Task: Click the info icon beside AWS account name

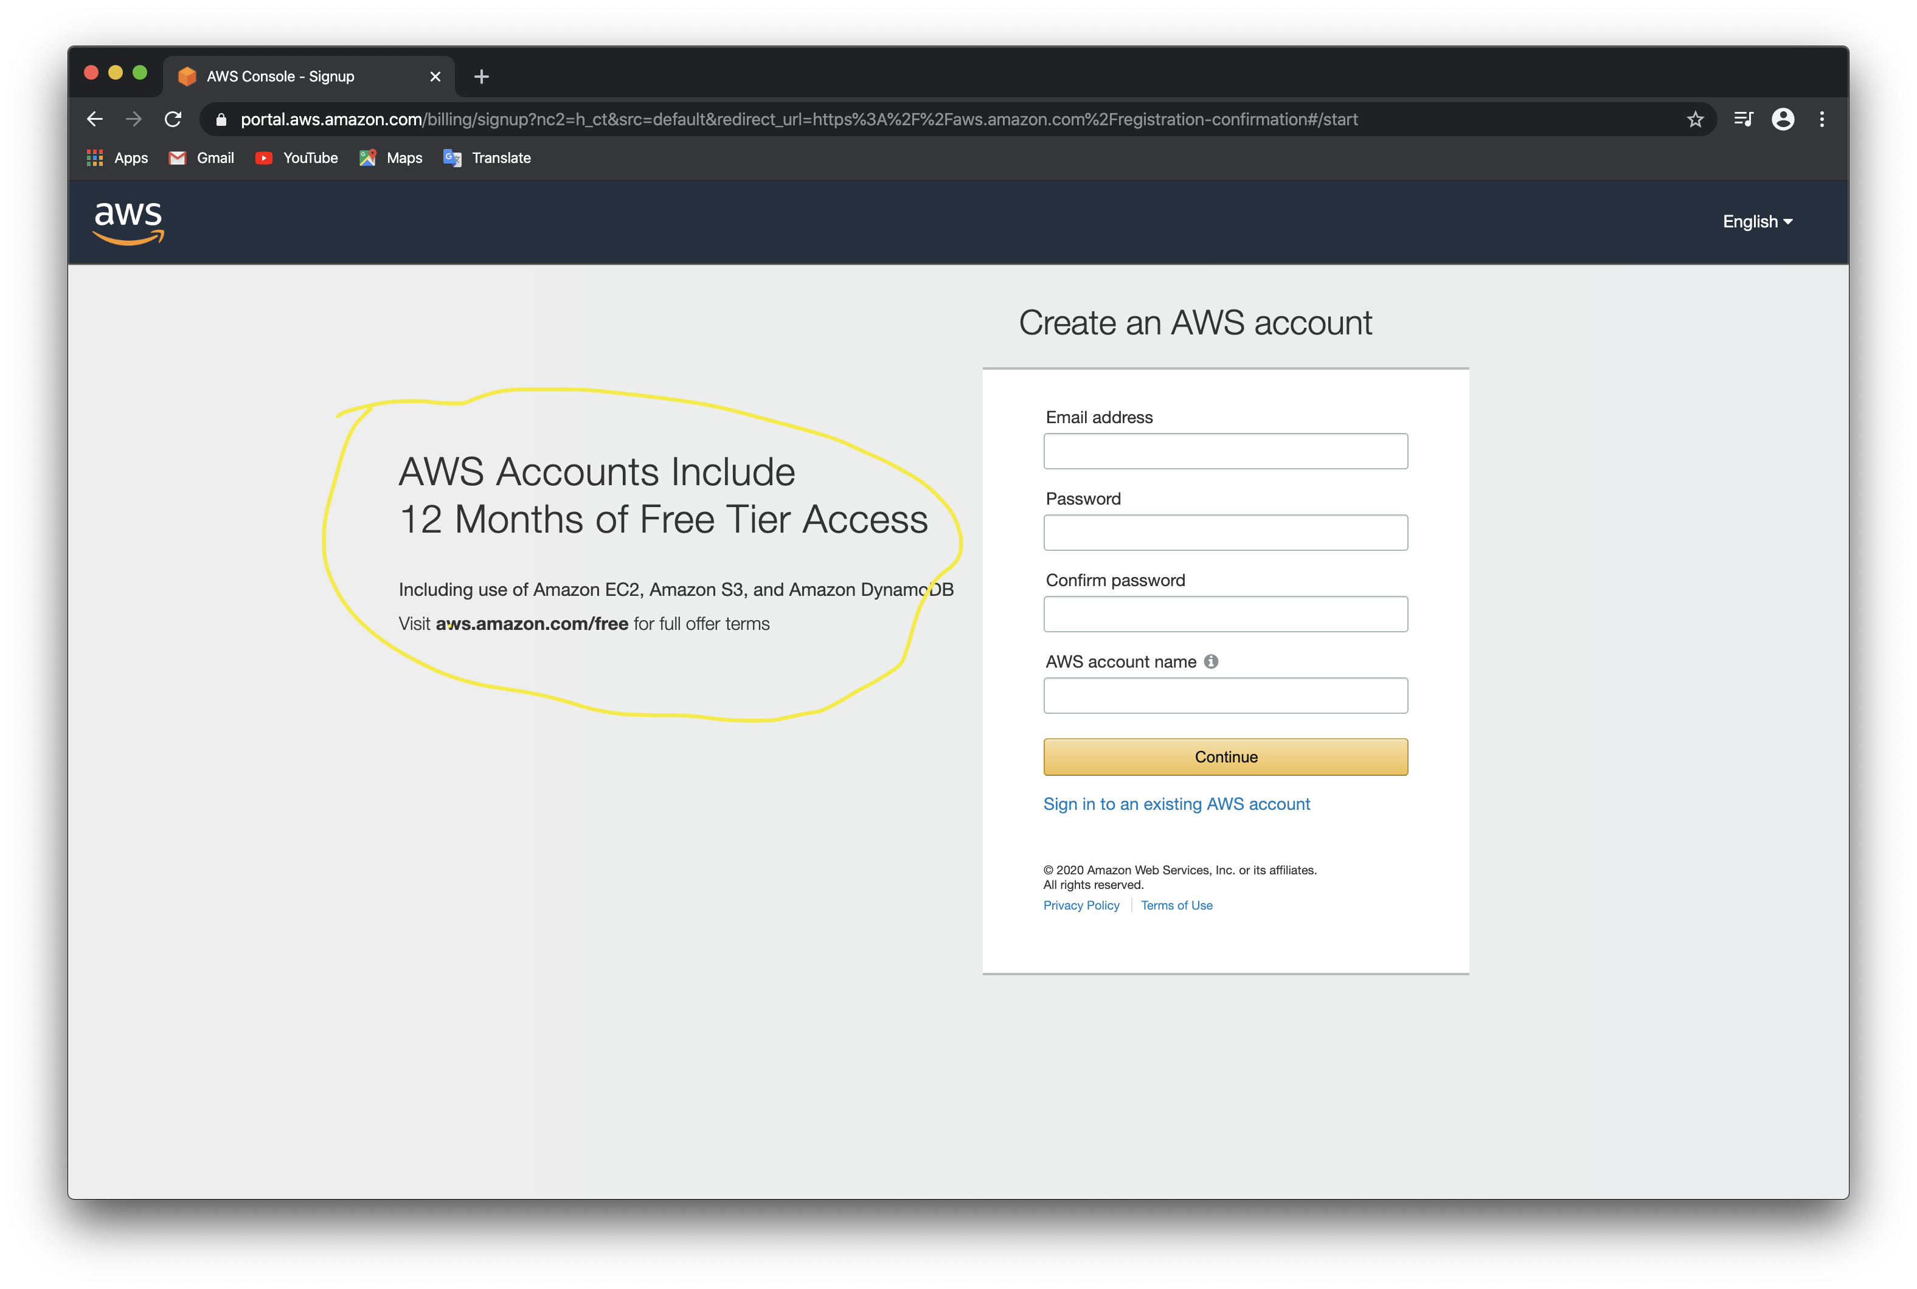Action: pyautogui.click(x=1211, y=661)
